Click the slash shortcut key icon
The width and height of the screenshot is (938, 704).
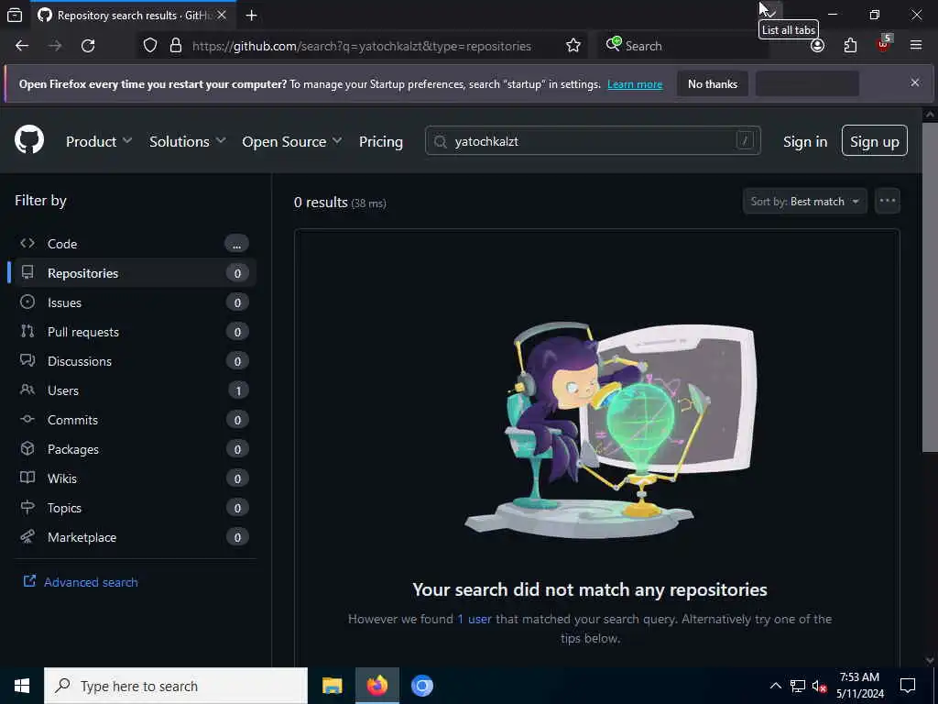(745, 140)
